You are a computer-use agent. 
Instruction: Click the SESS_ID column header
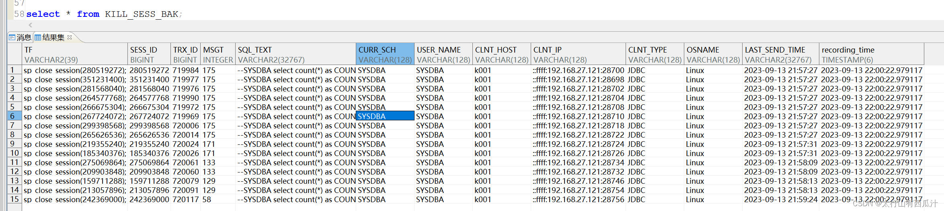click(149, 55)
